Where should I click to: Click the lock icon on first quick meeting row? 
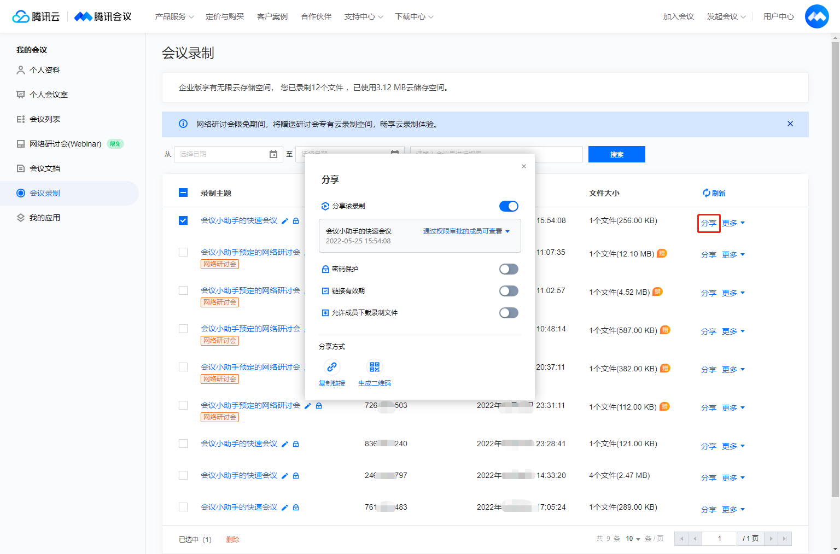(x=296, y=221)
